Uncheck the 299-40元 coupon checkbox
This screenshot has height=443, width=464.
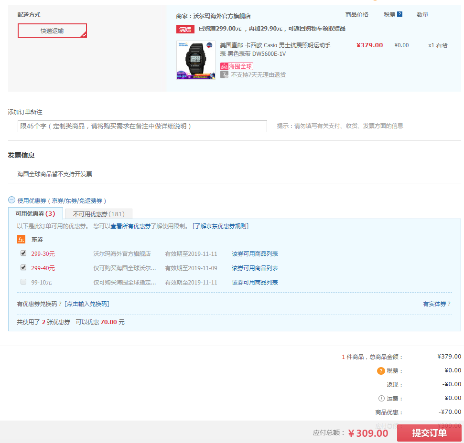[23, 267]
